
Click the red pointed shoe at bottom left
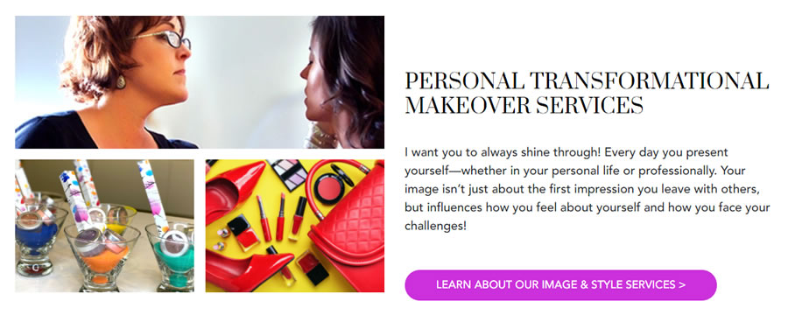coord(249,269)
